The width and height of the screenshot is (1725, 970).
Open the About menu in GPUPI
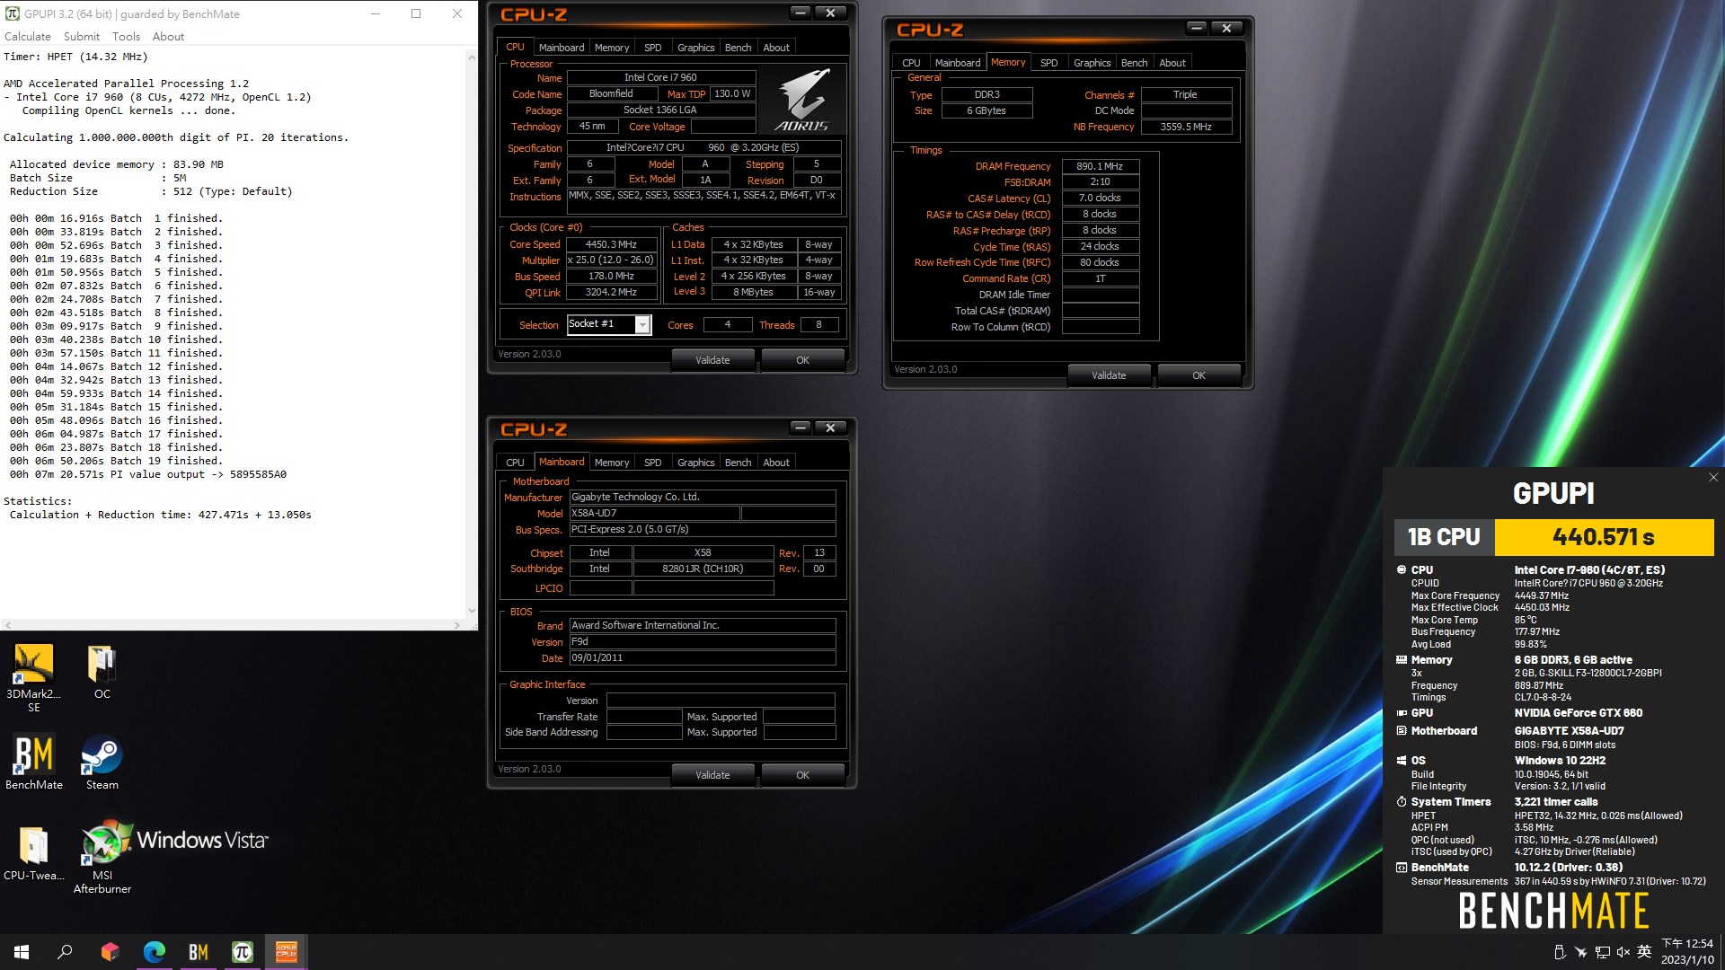[x=168, y=37]
